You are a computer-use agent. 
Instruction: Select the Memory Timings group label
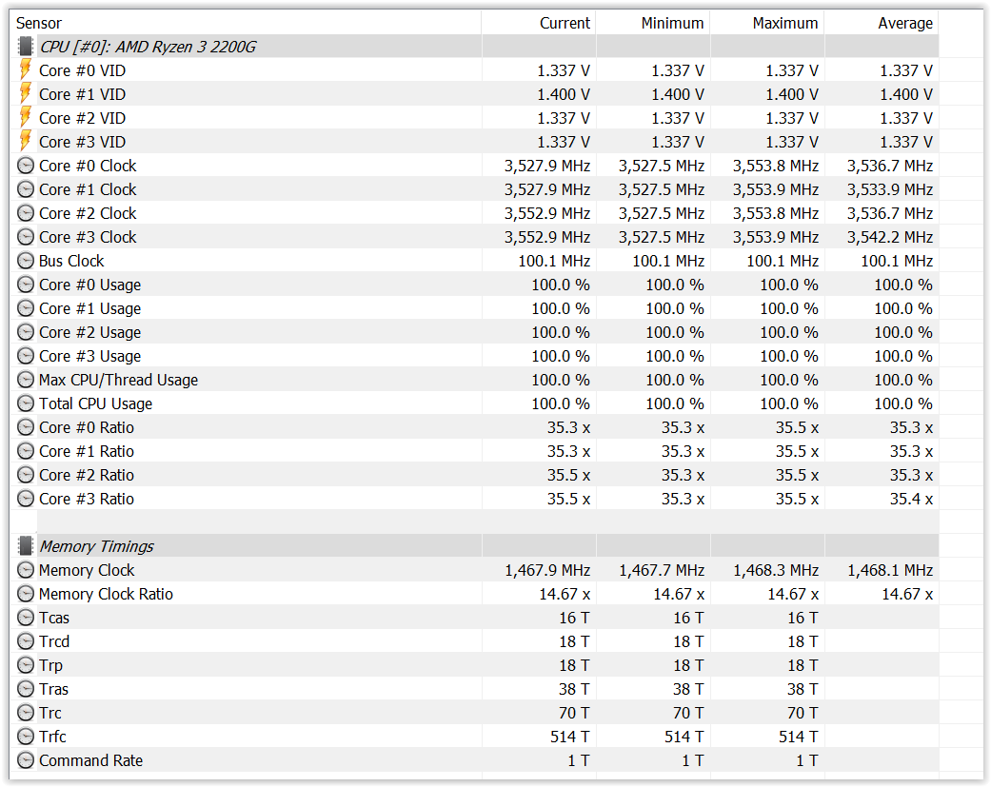(96, 546)
